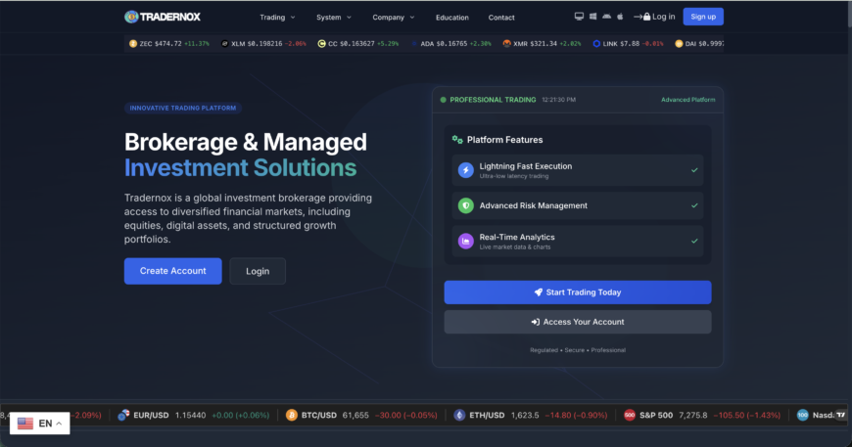Open the Education page
Screen dimensions: 852x447
(452, 18)
